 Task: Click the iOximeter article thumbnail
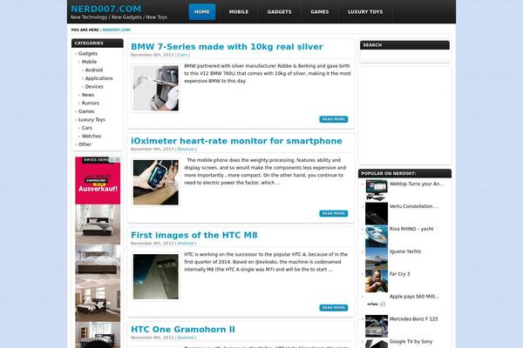click(156, 183)
